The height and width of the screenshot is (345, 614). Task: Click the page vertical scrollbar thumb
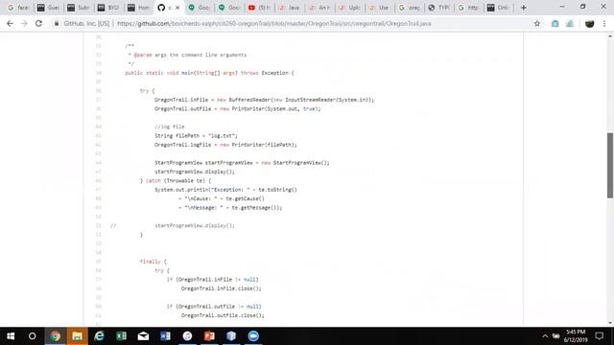pyautogui.click(x=610, y=165)
